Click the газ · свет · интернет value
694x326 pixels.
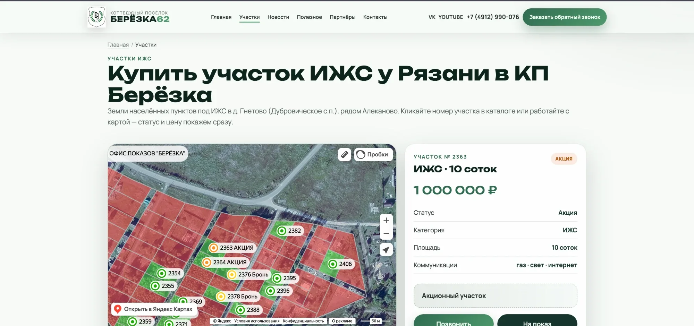[x=547, y=265]
